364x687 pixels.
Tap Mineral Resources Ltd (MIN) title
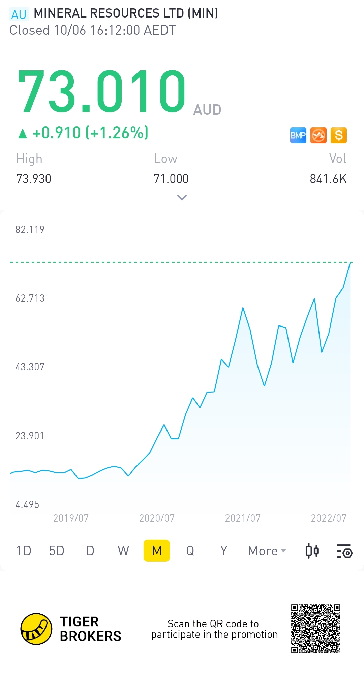[126, 13]
